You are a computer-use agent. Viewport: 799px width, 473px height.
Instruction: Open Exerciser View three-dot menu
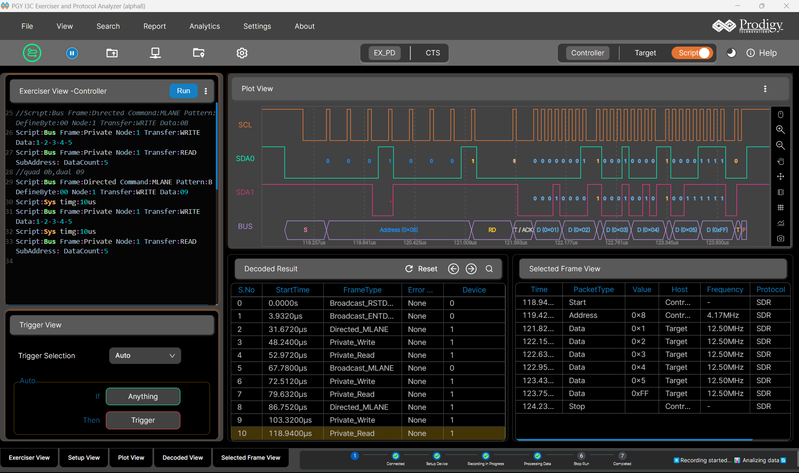click(x=206, y=91)
